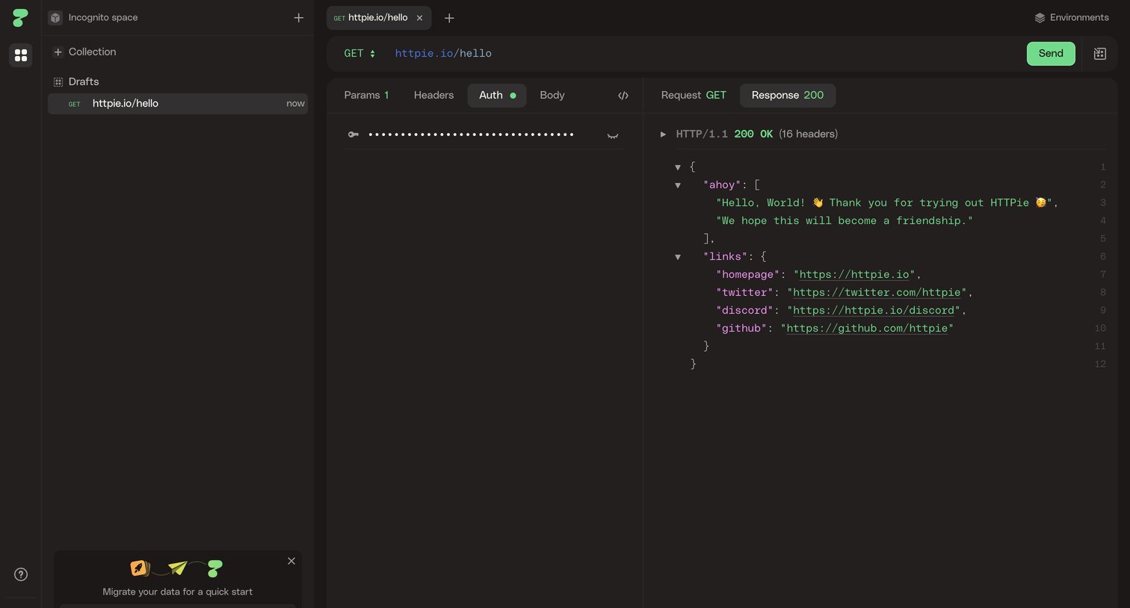The width and height of the screenshot is (1130, 608).
Task: Switch to the Headers tab
Action: (433, 96)
